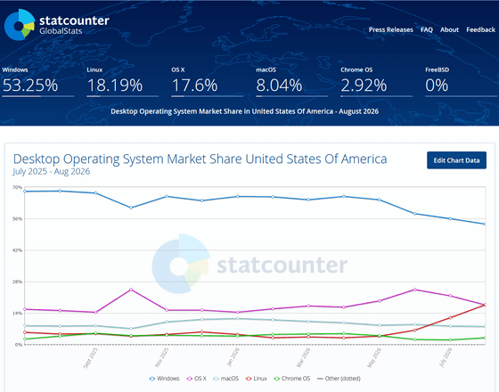
Task: Select the Windows 53.25% stat tile
Action: coord(38,82)
